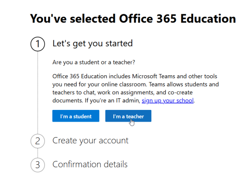Expand the "Confirmation details" step

(90, 164)
